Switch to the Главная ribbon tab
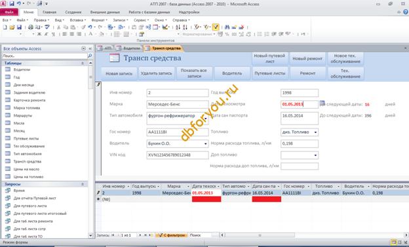This screenshot has height=247, width=409. pos(49,12)
